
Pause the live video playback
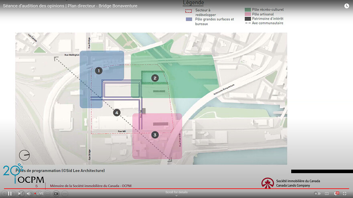coord(10,194)
